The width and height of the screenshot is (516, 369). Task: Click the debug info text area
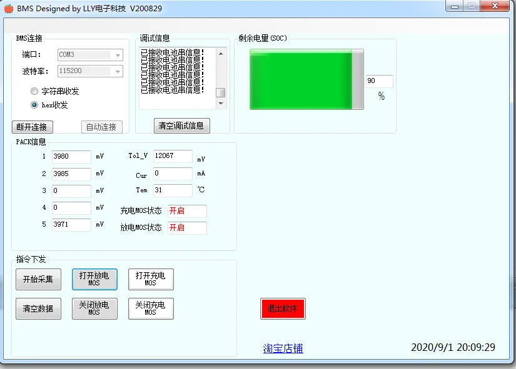(x=178, y=78)
